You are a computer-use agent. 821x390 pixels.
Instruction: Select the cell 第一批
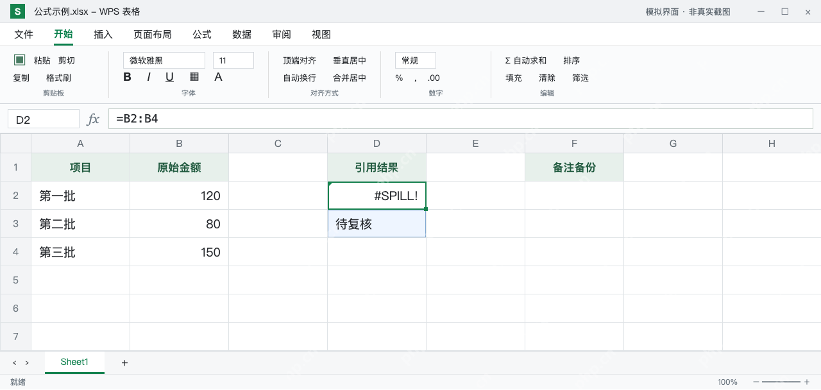click(81, 196)
